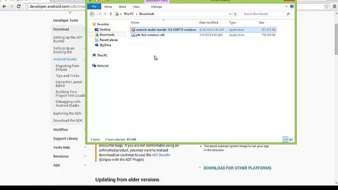Viewport: 338px width, 190px height.
Task: Sort files by Type column header
Action: [232, 23]
